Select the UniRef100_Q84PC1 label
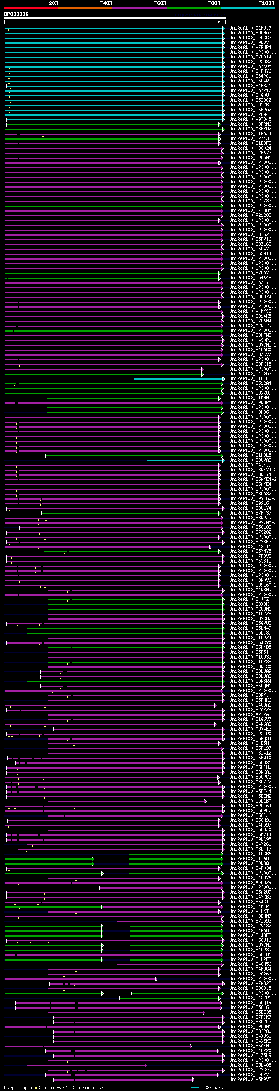Screen dimensions: 279x1091 [x=250, y=76]
